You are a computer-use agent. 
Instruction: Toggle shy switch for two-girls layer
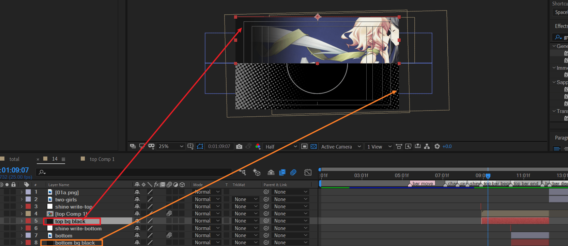coord(137,199)
